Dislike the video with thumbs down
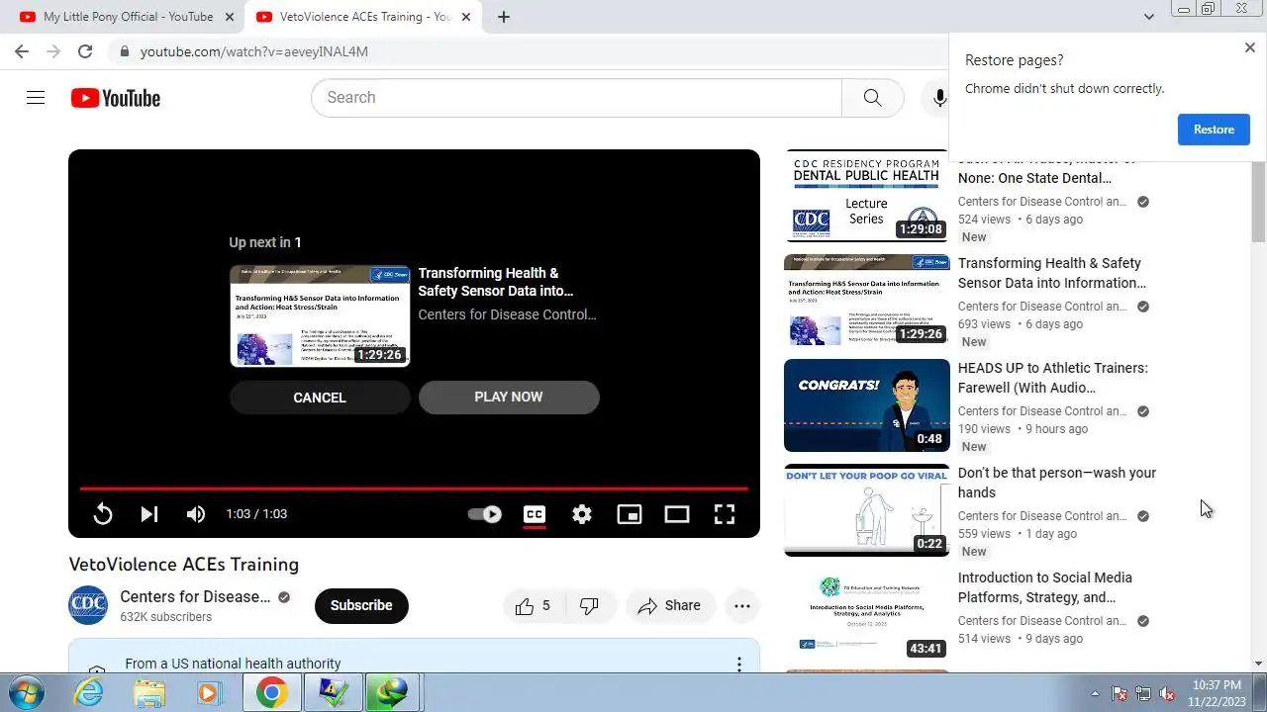The image size is (1267, 712). (x=589, y=606)
